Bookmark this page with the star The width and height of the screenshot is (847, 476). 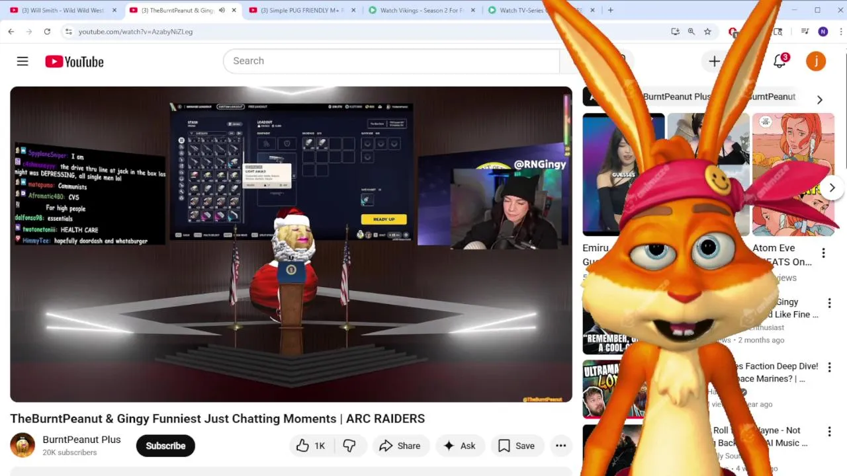pyautogui.click(x=707, y=31)
